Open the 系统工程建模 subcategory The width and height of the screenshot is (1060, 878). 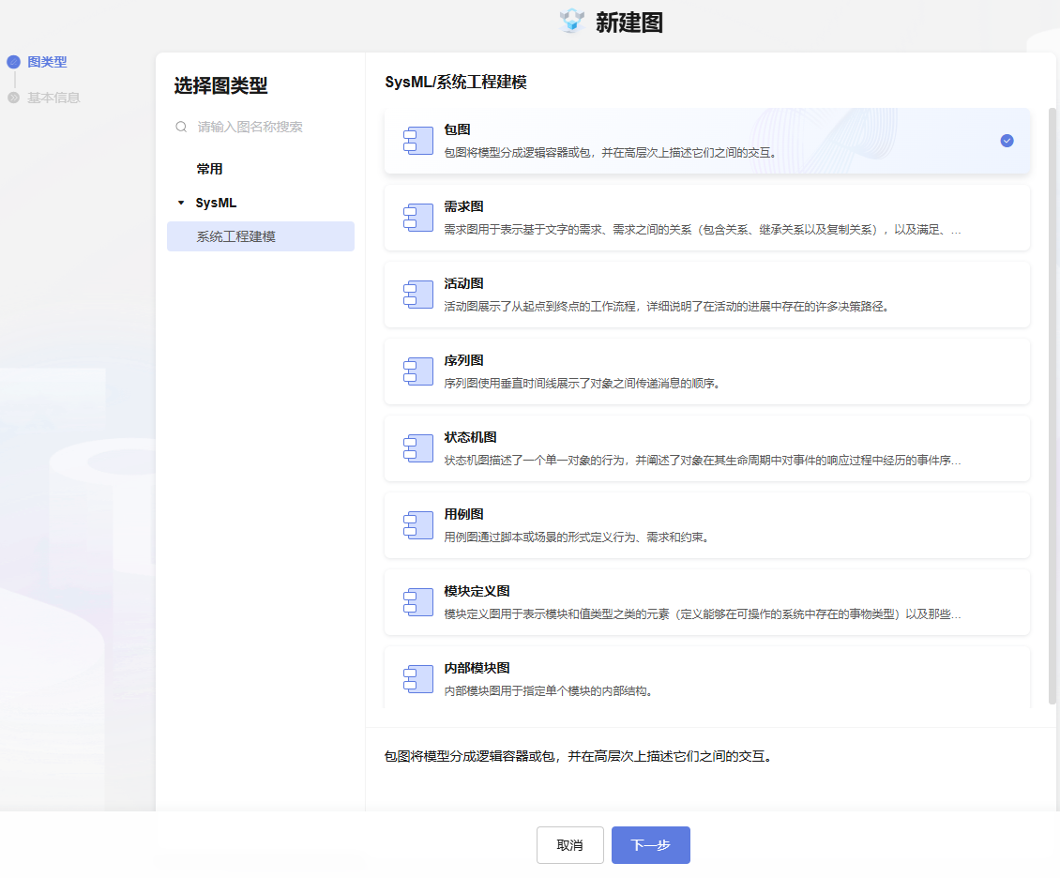click(261, 236)
